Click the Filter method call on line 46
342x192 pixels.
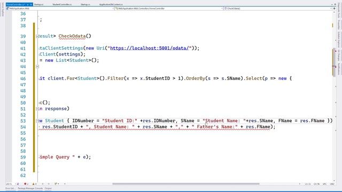click(x=115, y=78)
